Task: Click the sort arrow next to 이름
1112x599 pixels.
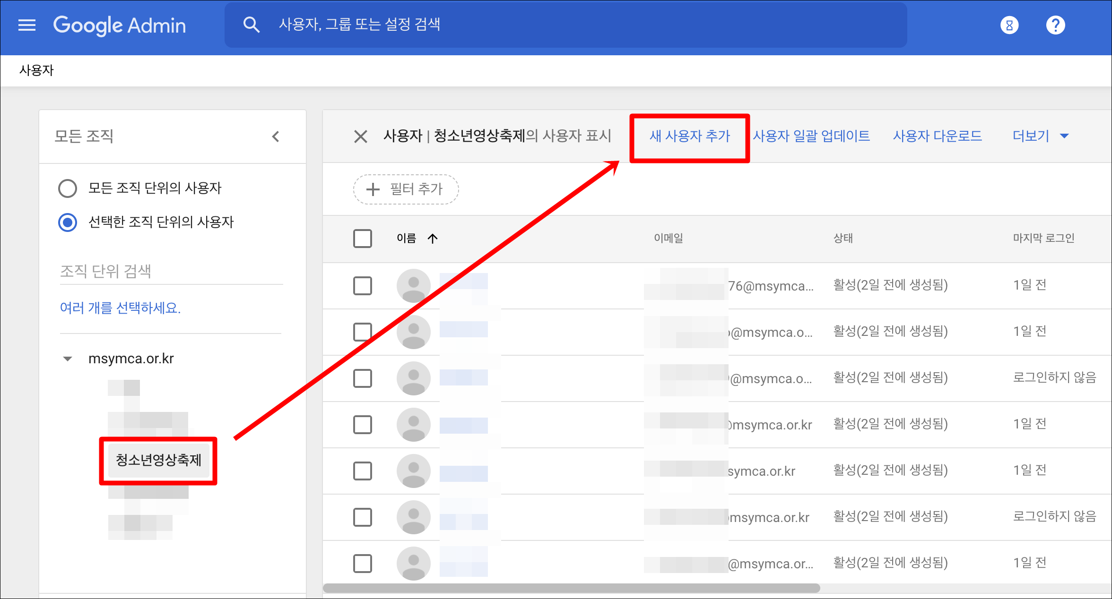Action: (433, 239)
